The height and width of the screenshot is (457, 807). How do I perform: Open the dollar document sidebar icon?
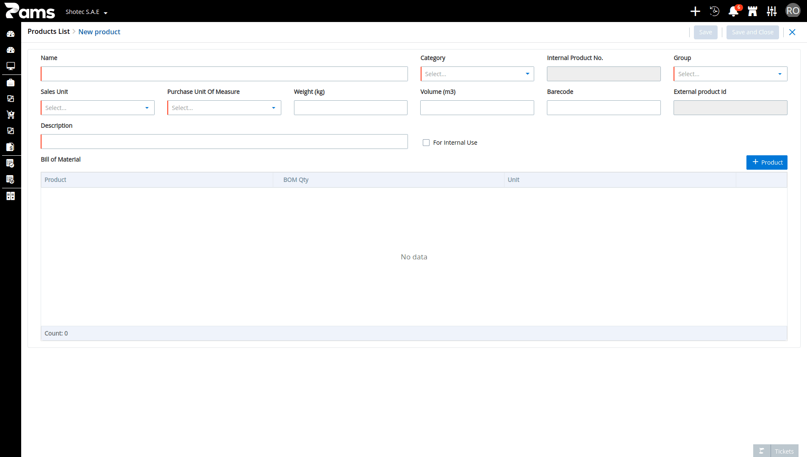click(11, 147)
